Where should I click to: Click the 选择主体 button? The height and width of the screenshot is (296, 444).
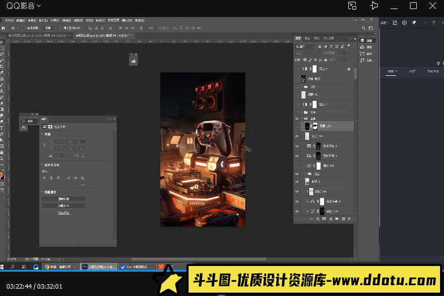(x=63, y=206)
